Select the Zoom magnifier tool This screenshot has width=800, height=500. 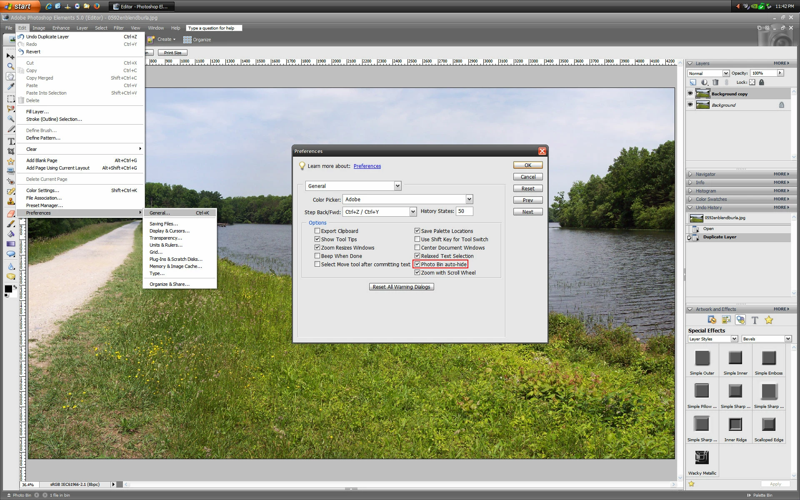(x=11, y=66)
